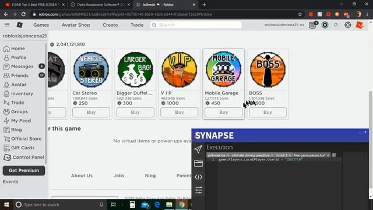Switch to ultimate driving speed.lua tab

click(250, 155)
